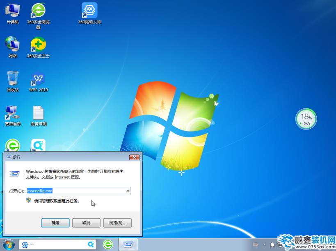Expand the 打开 command history dropdown
This screenshot has width=336, height=251.
(128, 191)
